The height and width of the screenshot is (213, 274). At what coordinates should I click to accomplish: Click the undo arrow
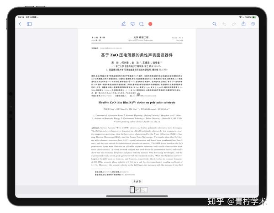224,24
